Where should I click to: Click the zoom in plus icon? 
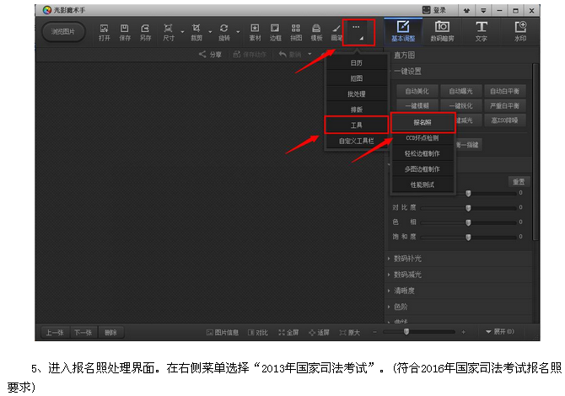tap(464, 332)
